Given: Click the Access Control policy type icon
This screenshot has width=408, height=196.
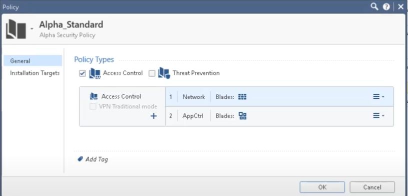Looking at the screenshot, I should (94, 73).
